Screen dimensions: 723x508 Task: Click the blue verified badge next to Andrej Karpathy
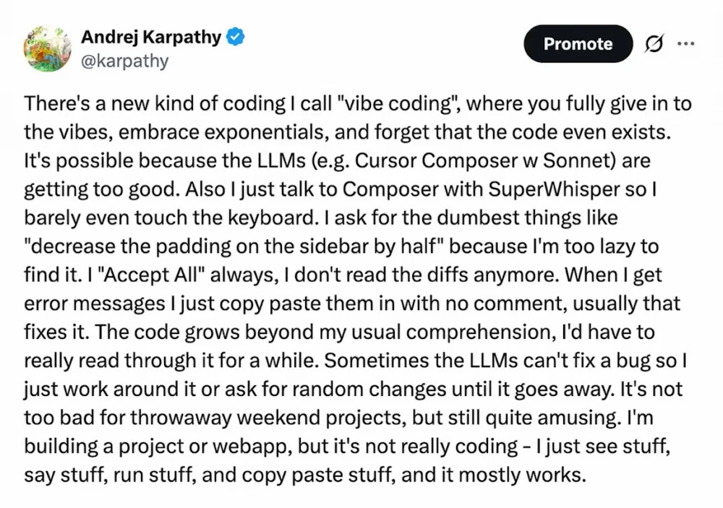pyautogui.click(x=235, y=38)
